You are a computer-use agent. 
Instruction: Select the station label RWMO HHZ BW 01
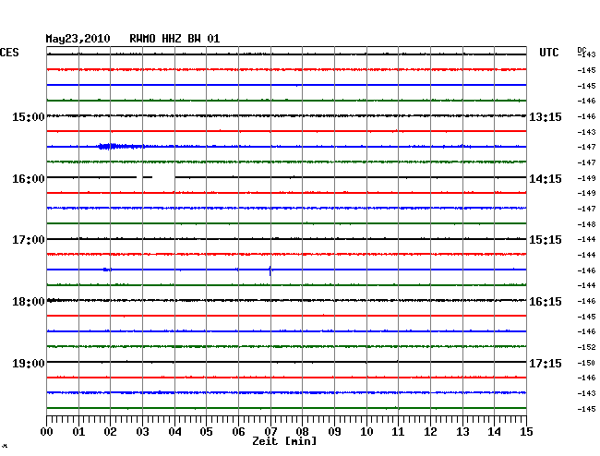tap(174, 39)
